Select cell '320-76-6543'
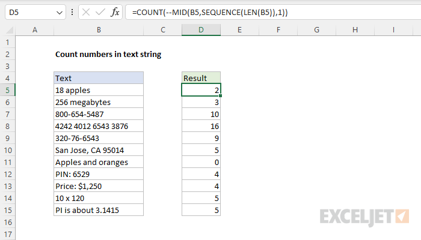This screenshot has width=421, height=240. (x=99, y=138)
